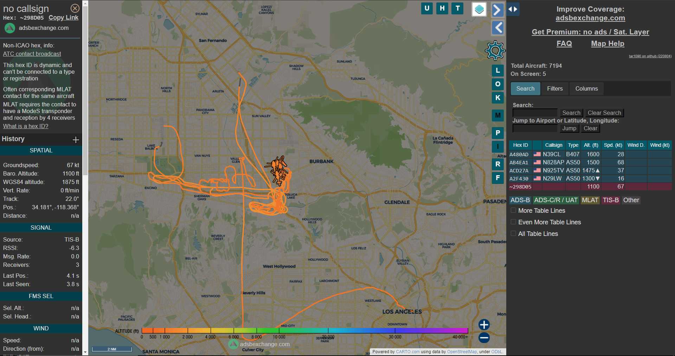Switch to the Columns tab
The width and height of the screenshot is (675, 356).
coord(586,88)
